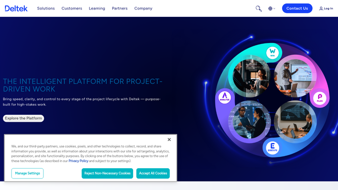Screen dimensions: 338x190
Task: Open the Solutions menu
Action: click(x=46, y=8)
